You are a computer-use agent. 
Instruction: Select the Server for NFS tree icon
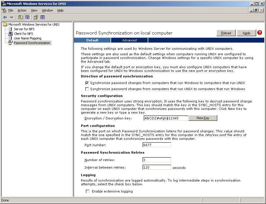[10, 29]
